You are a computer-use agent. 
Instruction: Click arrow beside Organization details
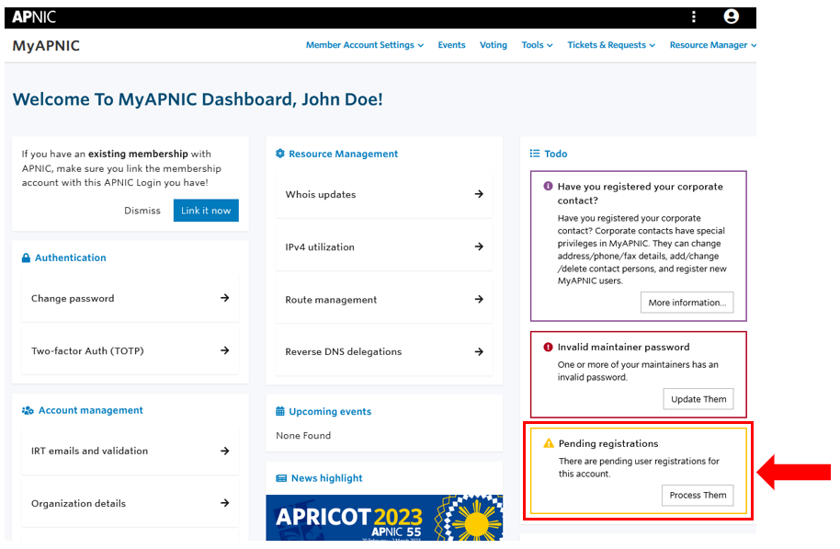(225, 503)
